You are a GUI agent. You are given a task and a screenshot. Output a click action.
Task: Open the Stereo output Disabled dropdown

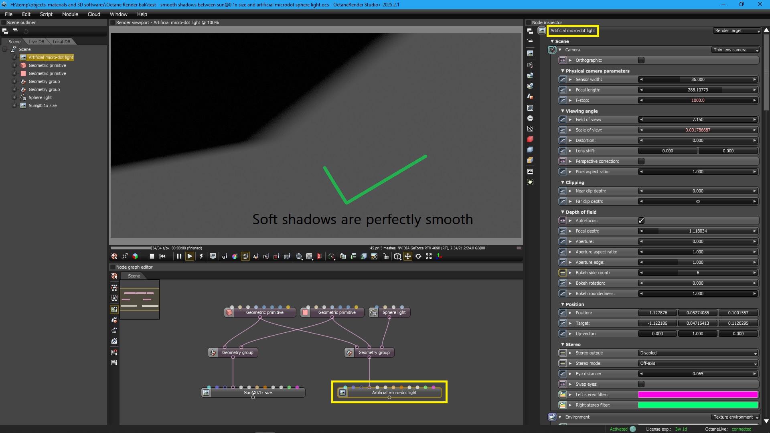(698, 353)
